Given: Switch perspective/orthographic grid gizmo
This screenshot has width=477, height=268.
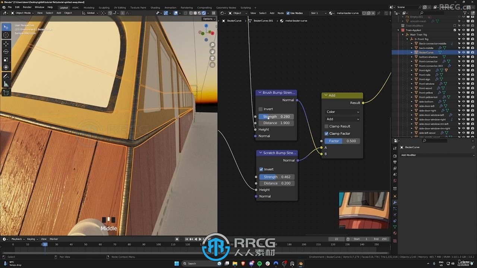Looking at the screenshot, I should (212, 65).
